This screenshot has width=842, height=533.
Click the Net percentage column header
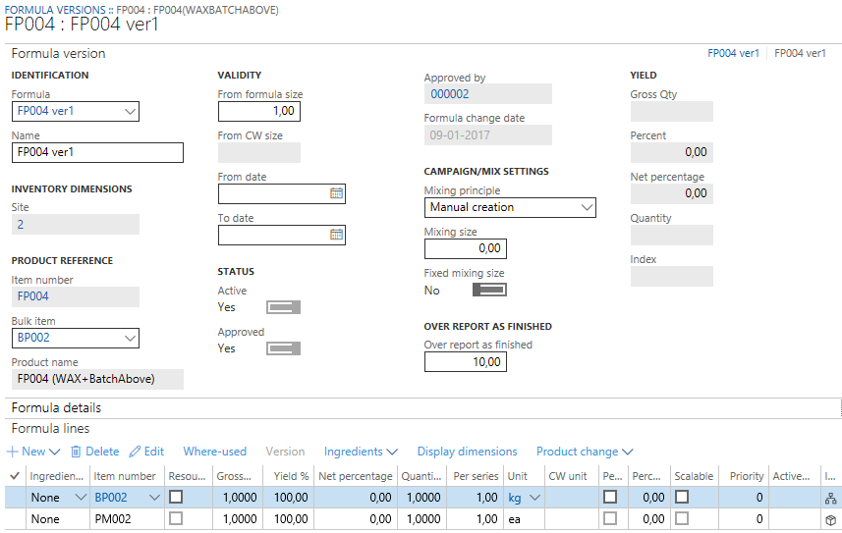[x=356, y=476]
